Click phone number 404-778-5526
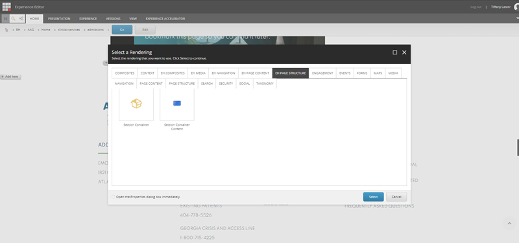The height and width of the screenshot is (243, 519). tap(196, 215)
